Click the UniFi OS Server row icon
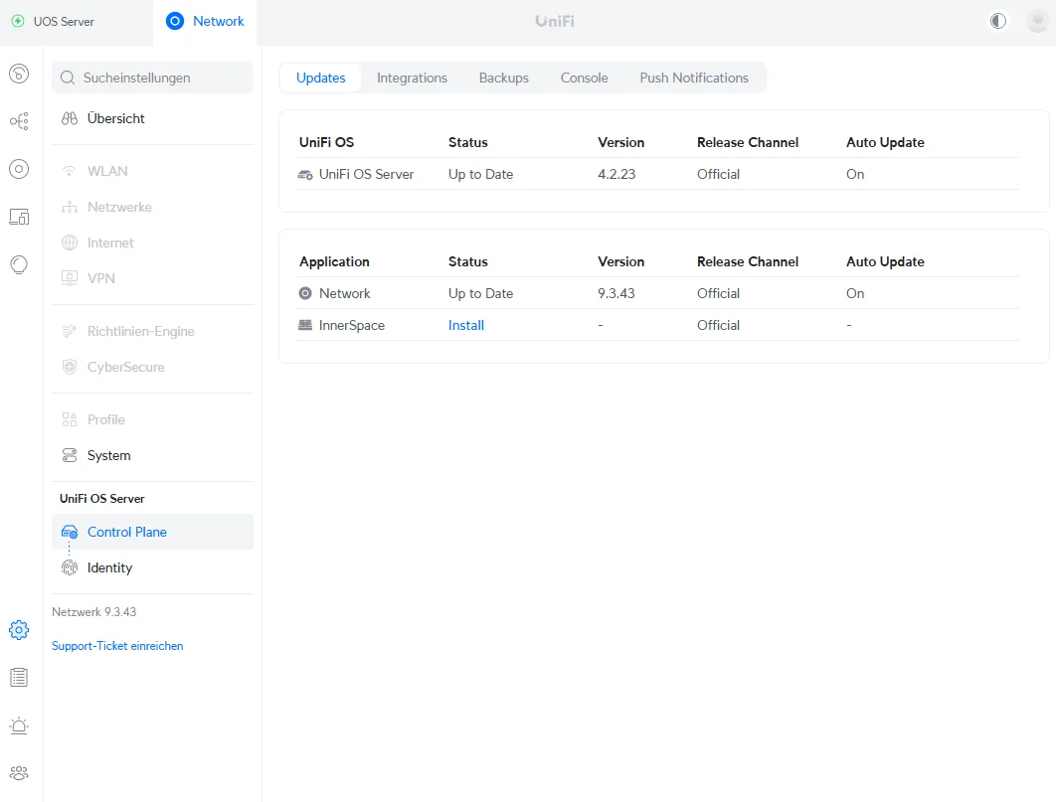This screenshot has height=802, width=1056. point(305,175)
